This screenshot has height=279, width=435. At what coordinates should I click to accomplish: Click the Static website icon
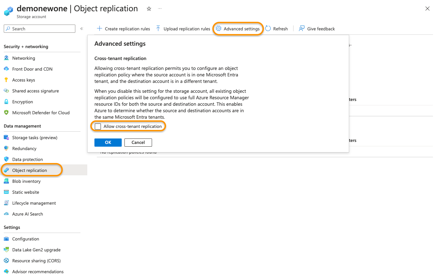coord(6,192)
